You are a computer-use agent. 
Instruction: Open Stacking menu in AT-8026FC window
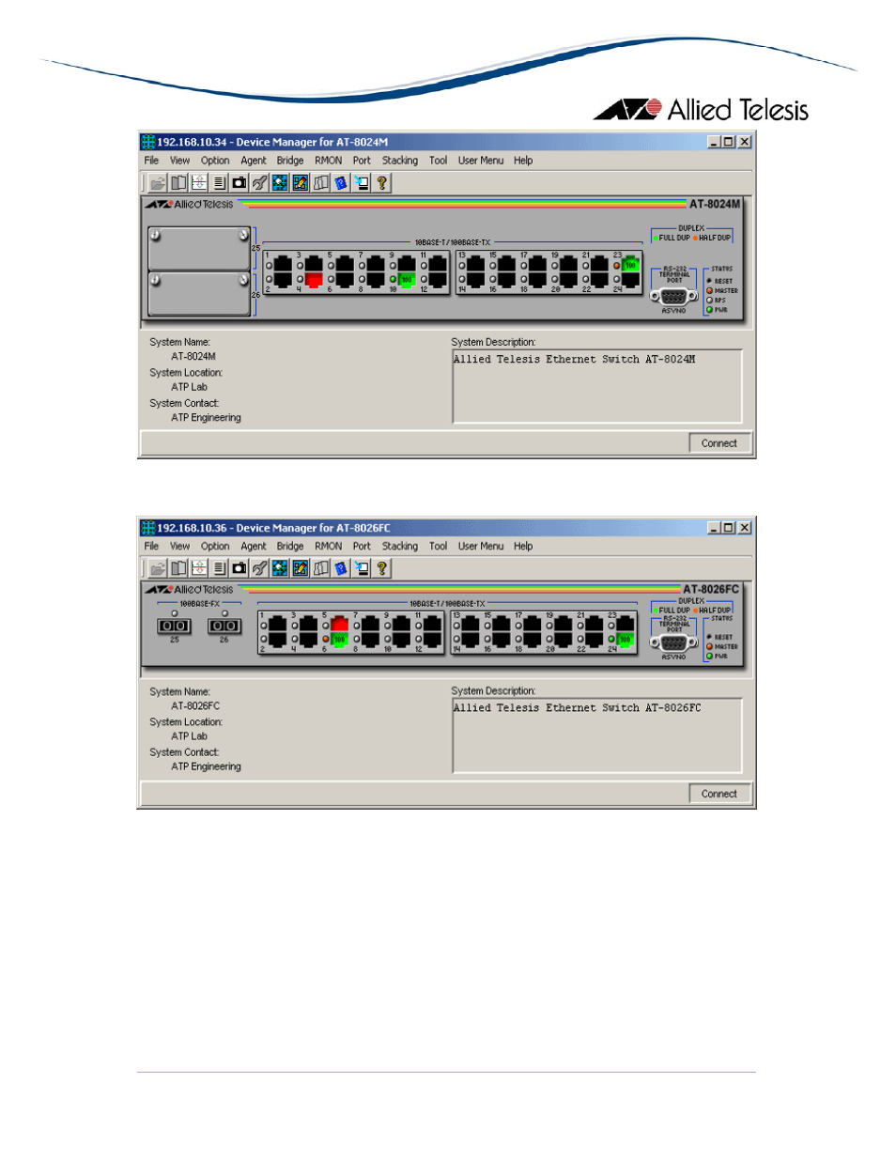[400, 546]
